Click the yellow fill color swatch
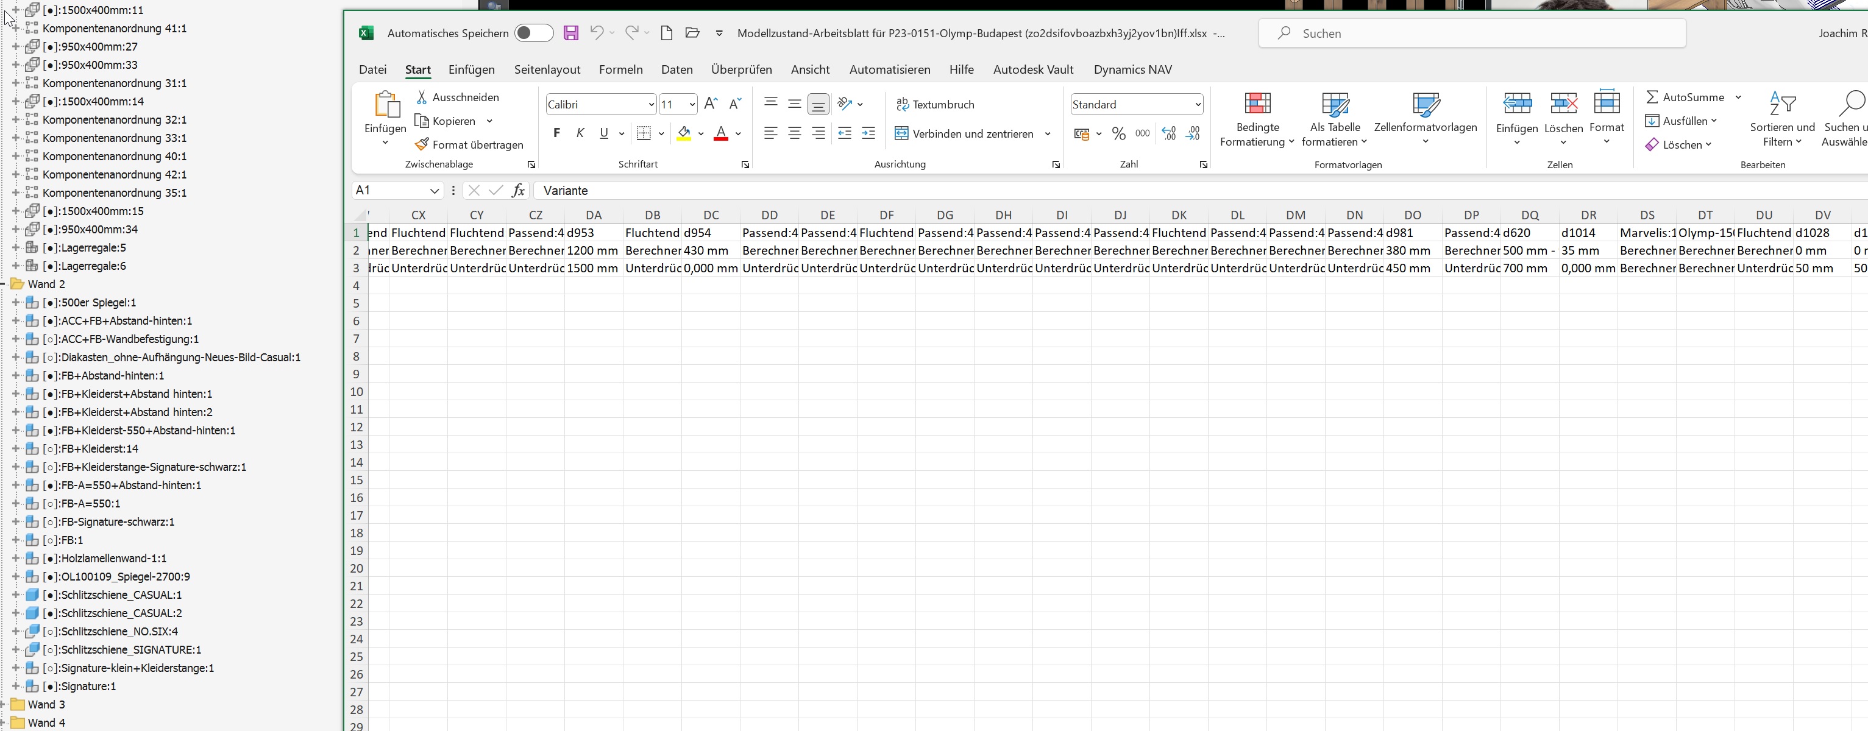 pos(684,133)
